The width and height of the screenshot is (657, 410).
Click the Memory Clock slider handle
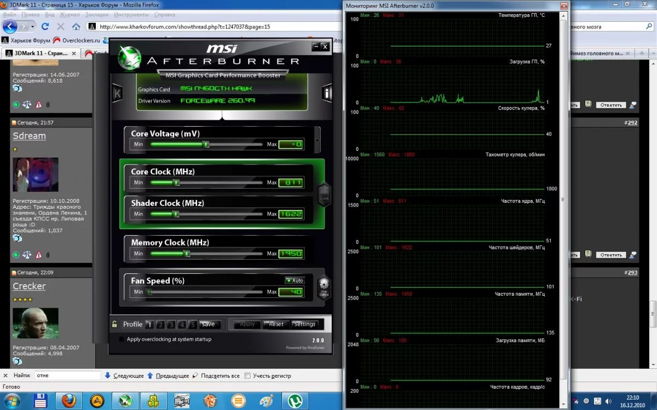point(187,254)
